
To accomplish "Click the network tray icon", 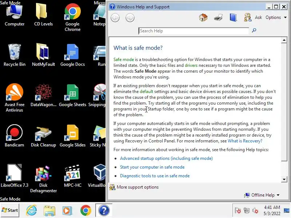I will click(x=247, y=211).
